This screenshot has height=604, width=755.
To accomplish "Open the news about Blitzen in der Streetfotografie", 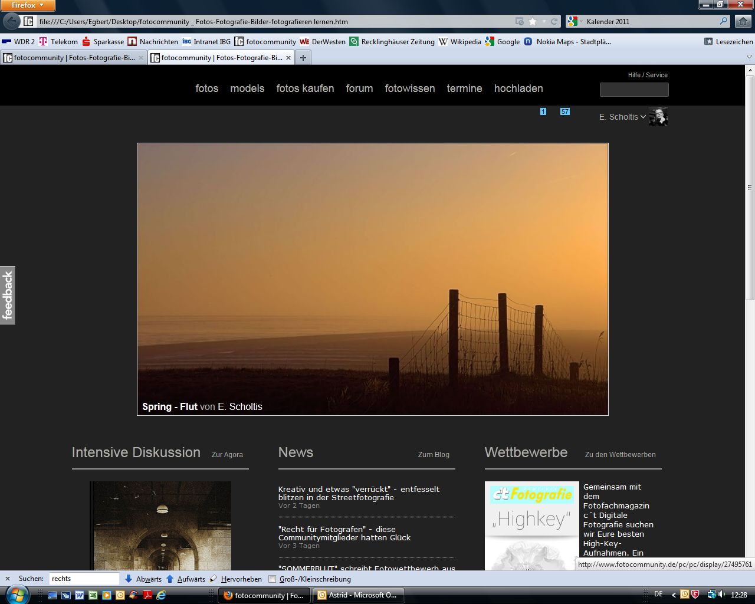I will tap(359, 493).
